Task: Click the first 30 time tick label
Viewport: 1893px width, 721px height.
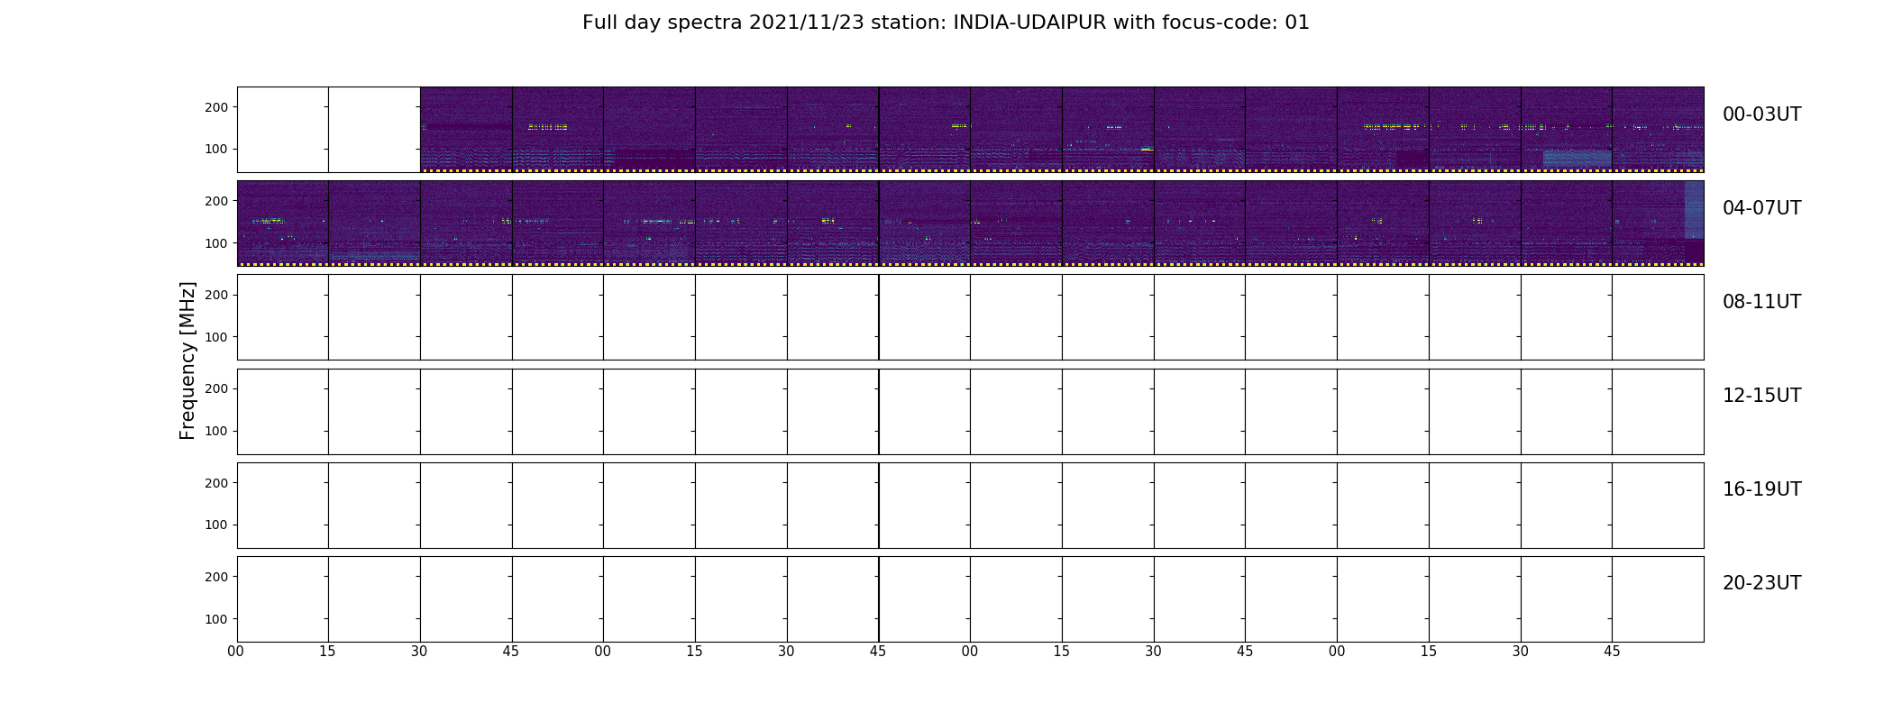Action: pyautogui.click(x=419, y=652)
